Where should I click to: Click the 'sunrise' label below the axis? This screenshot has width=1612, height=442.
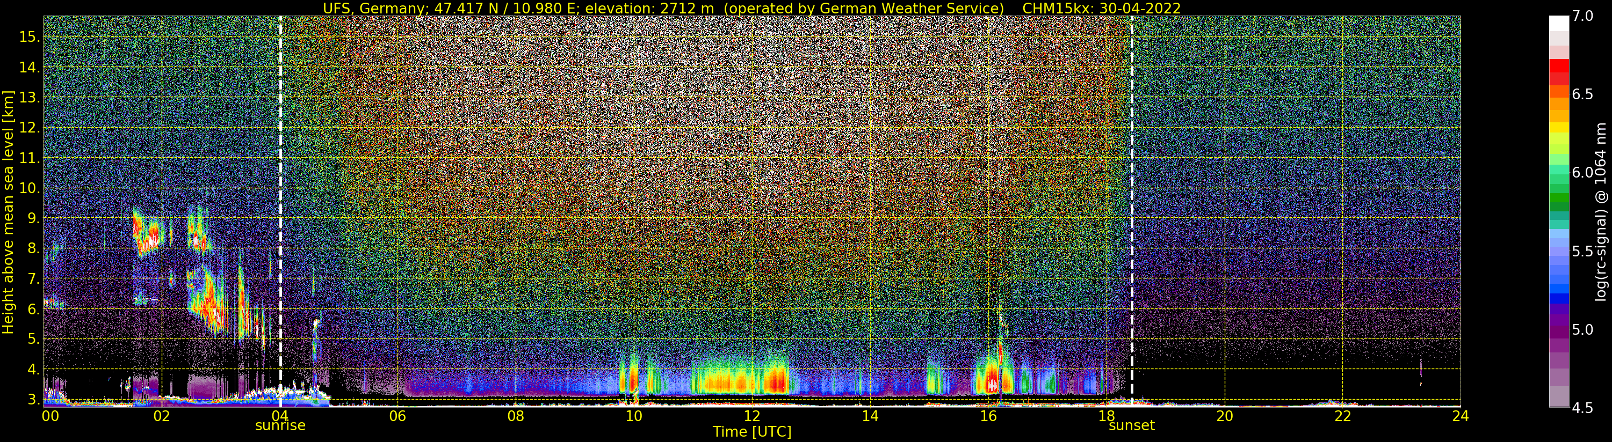(280, 426)
